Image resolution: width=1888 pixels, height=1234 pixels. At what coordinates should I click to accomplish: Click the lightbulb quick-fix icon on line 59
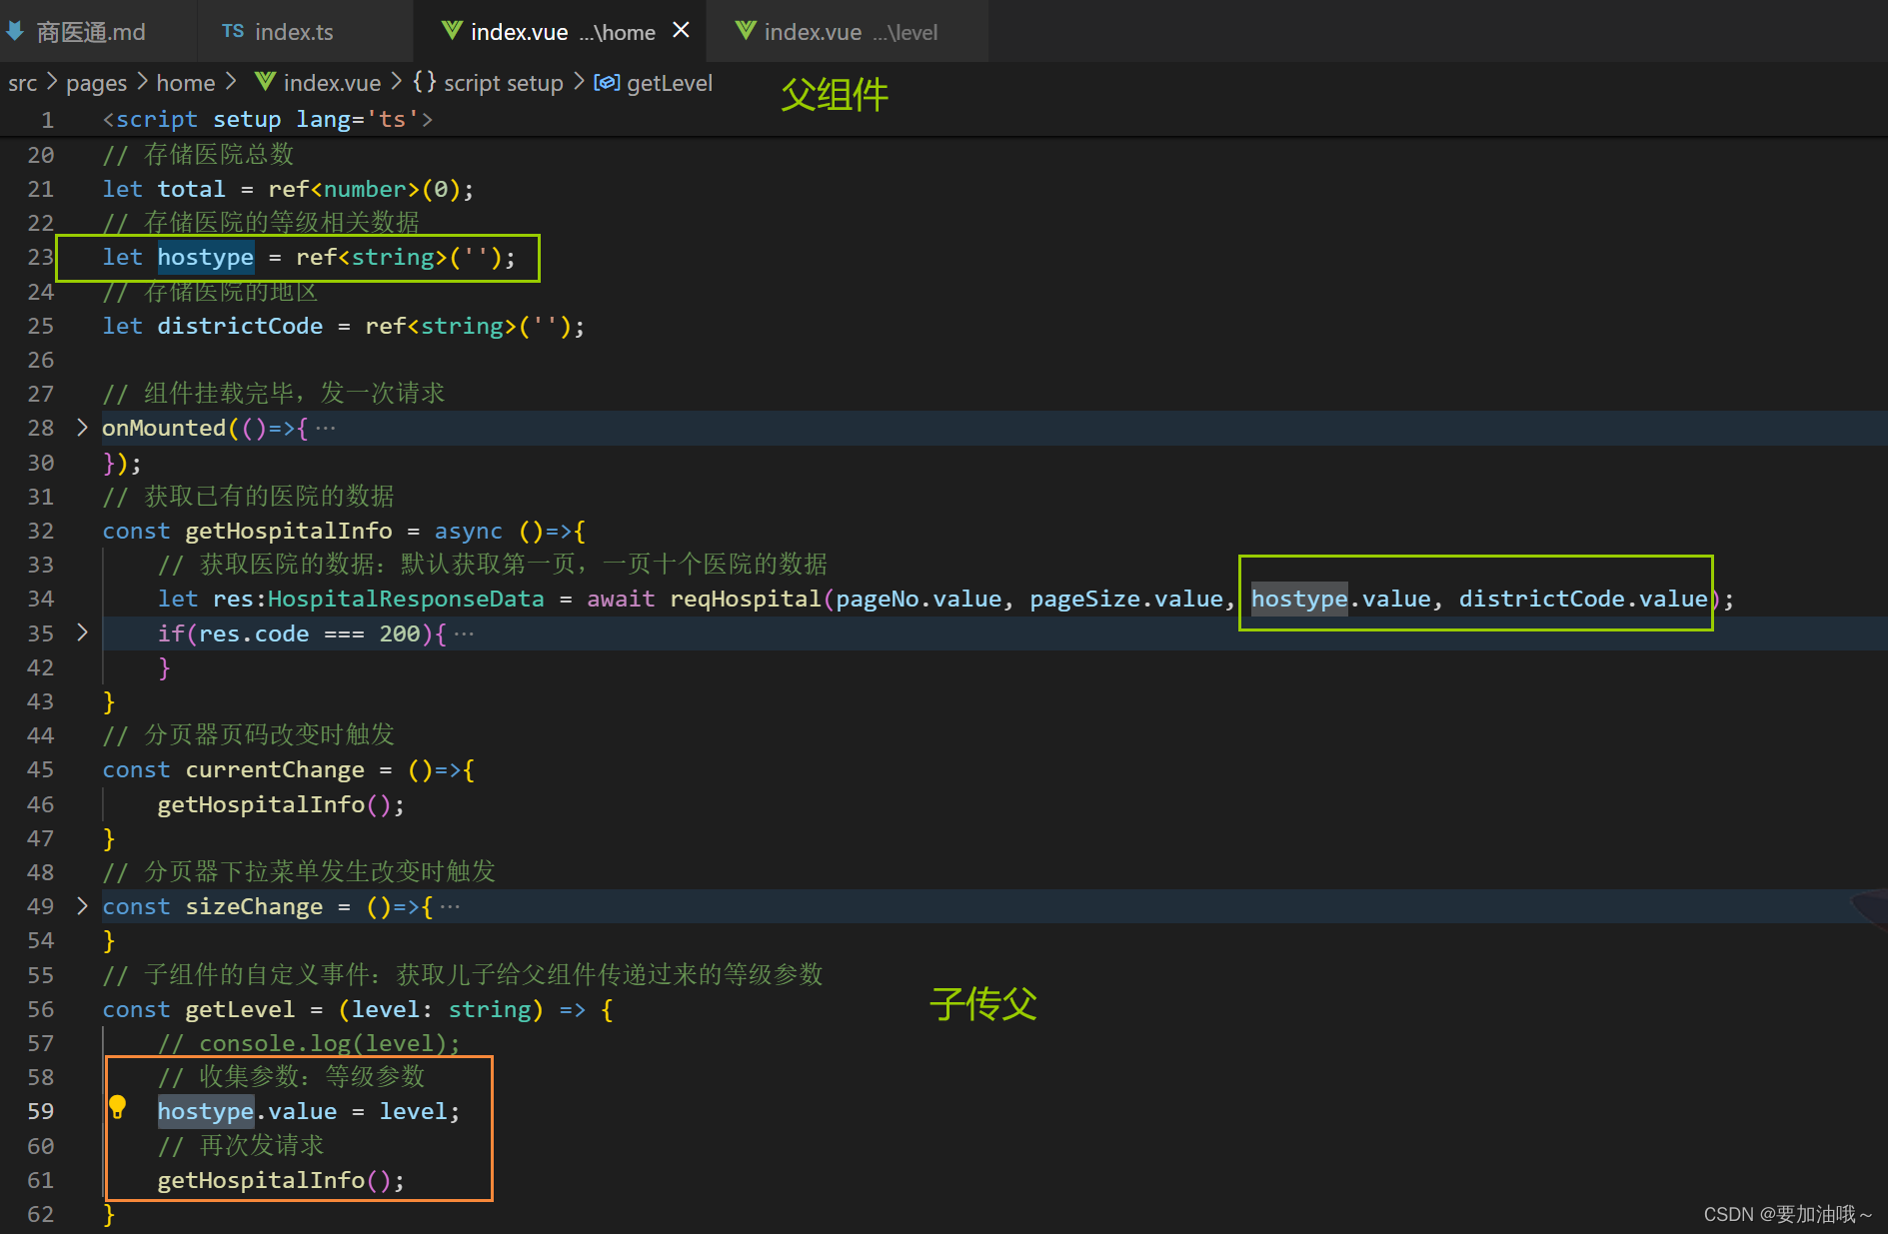click(x=117, y=1107)
